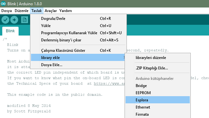This screenshot has height=118, width=209.
Task: Click the Arduino logo in title bar
Action: coord(3,4)
